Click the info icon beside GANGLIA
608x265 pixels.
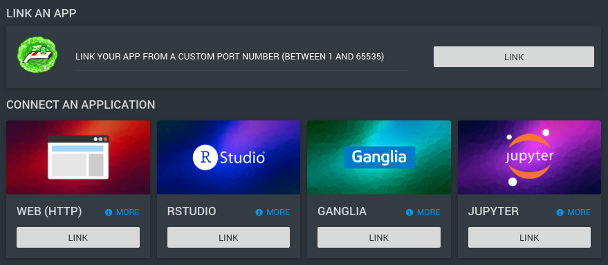[x=409, y=212]
